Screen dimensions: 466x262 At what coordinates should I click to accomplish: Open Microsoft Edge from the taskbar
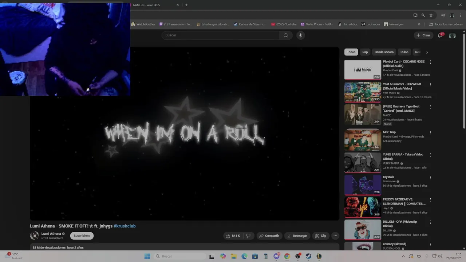click(244, 256)
